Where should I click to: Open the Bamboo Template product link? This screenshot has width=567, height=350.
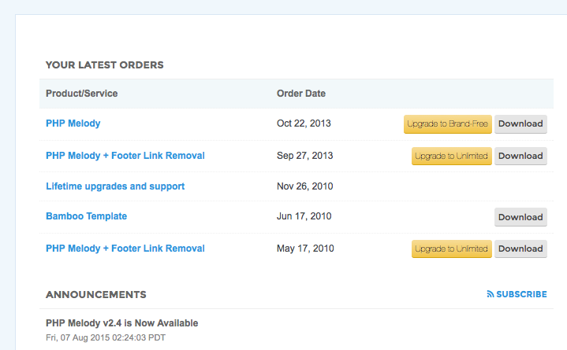(x=86, y=216)
